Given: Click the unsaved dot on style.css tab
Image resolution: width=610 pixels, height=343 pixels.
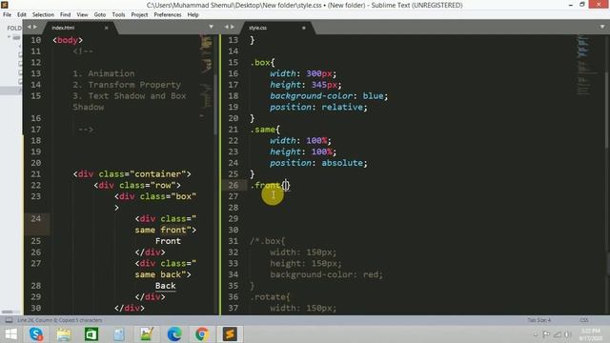Looking at the screenshot, I should point(303,28).
